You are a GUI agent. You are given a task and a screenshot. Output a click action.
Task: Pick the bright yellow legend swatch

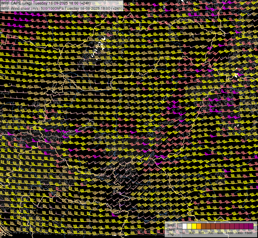194,226
